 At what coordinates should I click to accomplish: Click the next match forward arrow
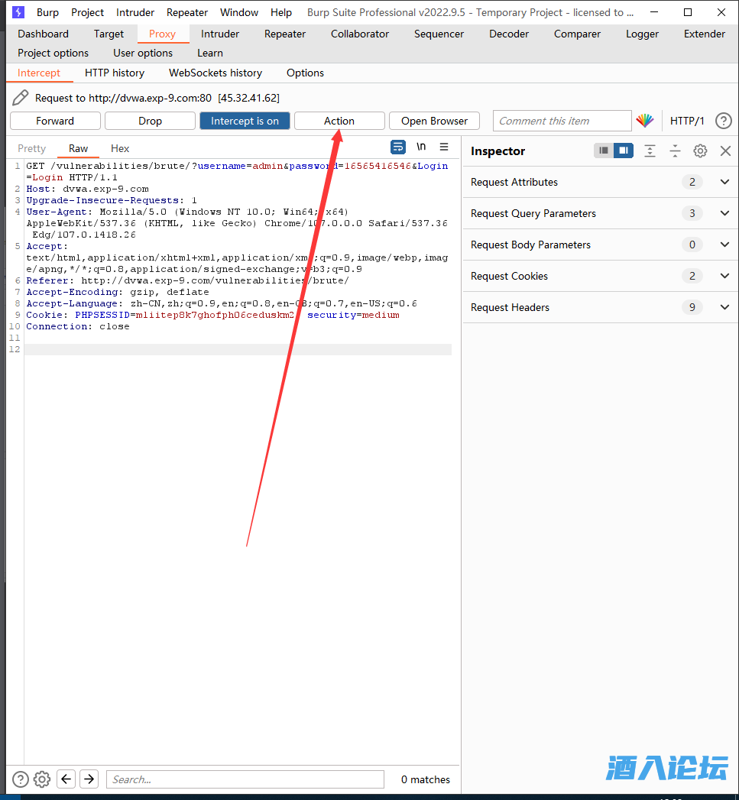tap(89, 779)
